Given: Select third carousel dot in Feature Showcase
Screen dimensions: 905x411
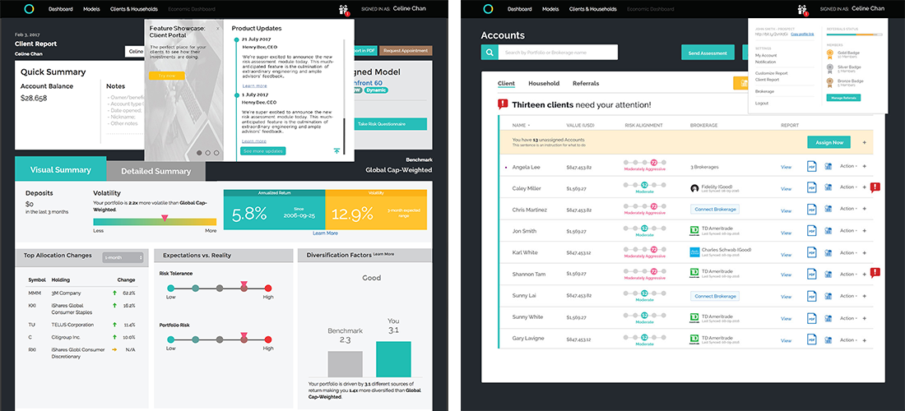Looking at the screenshot, I should (216, 152).
